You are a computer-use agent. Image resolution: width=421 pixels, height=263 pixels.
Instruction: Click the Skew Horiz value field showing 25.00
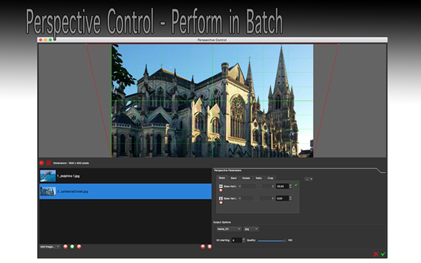click(x=282, y=187)
